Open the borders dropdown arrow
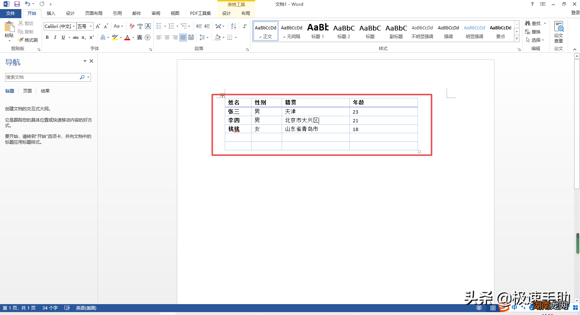Image resolution: width=580 pixels, height=315 pixels. coord(236,37)
